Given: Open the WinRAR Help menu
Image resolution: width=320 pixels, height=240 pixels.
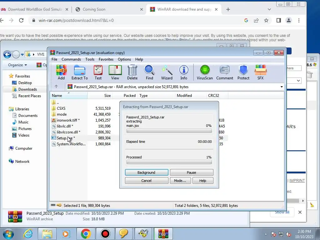Looking at the screenshot, I should [x=139, y=59].
